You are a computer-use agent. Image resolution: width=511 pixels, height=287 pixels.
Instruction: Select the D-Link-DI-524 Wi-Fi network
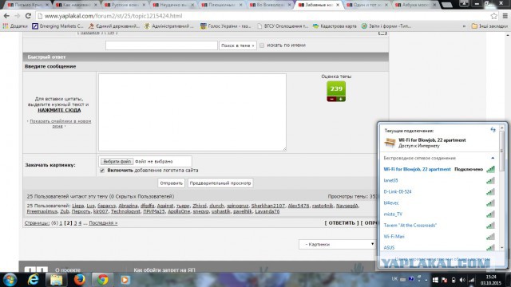click(x=439, y=191)
